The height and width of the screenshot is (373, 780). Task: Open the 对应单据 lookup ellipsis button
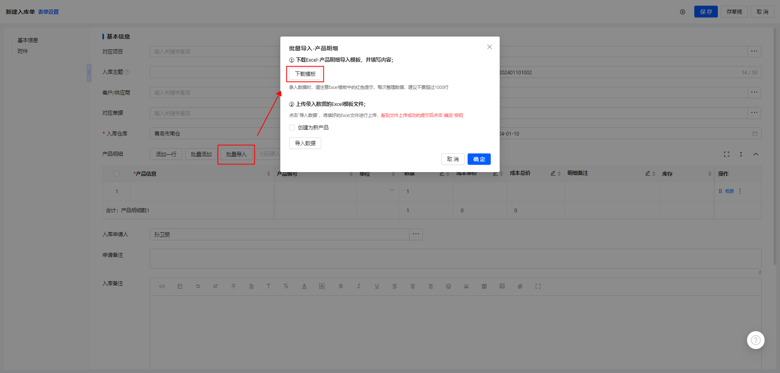pos(754,113)
